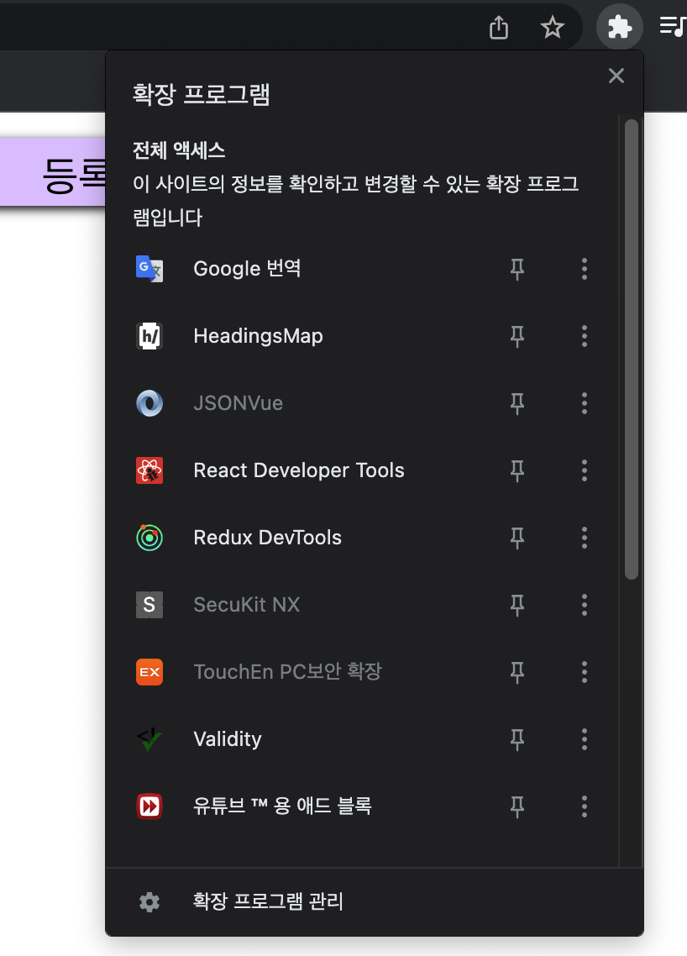Click the JSONVue extension label

click(238, 403)
